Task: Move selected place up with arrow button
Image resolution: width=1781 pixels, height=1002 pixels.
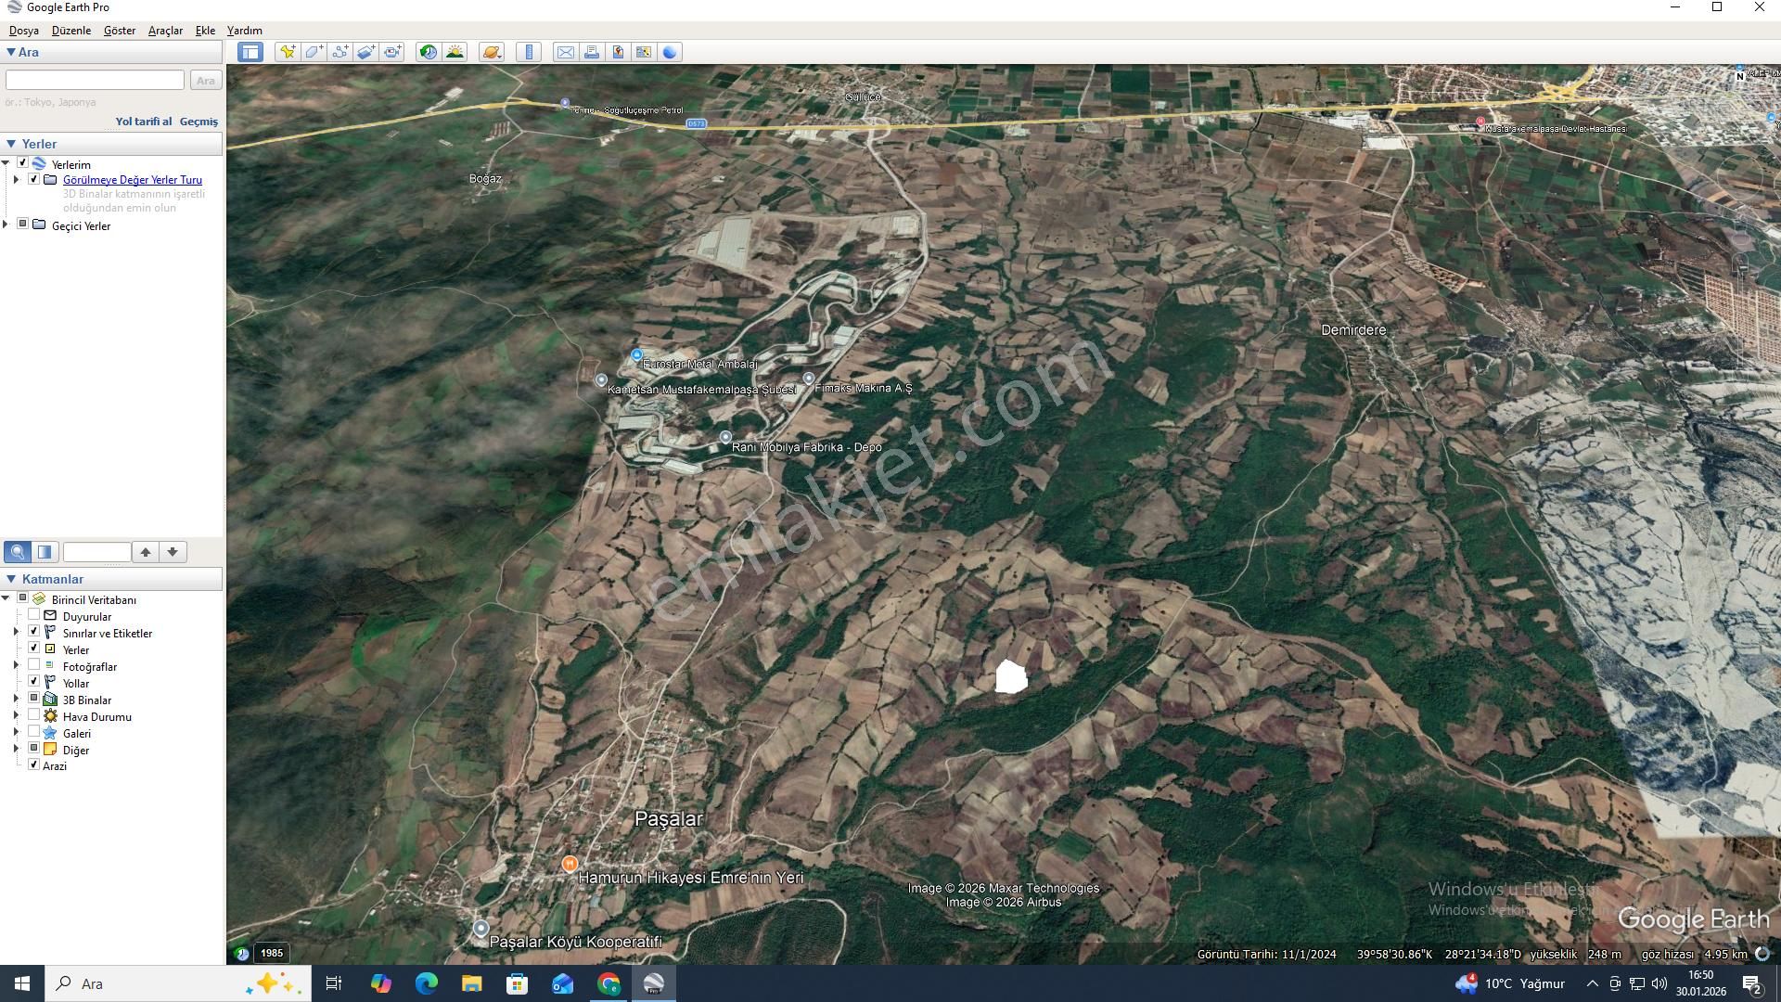Action: tap(146, 552)
